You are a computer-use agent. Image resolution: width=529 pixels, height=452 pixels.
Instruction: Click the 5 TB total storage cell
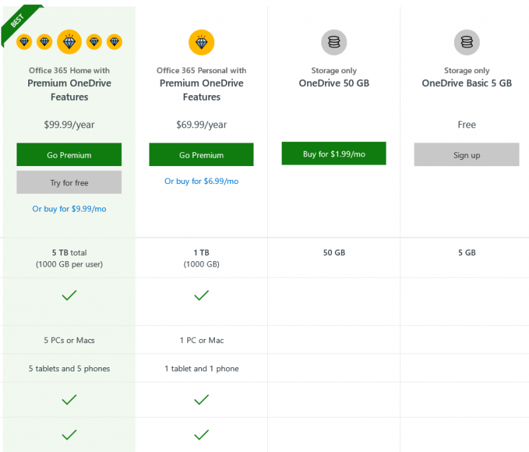coord(69,258)
